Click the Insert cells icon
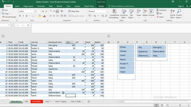 point(138,11)
